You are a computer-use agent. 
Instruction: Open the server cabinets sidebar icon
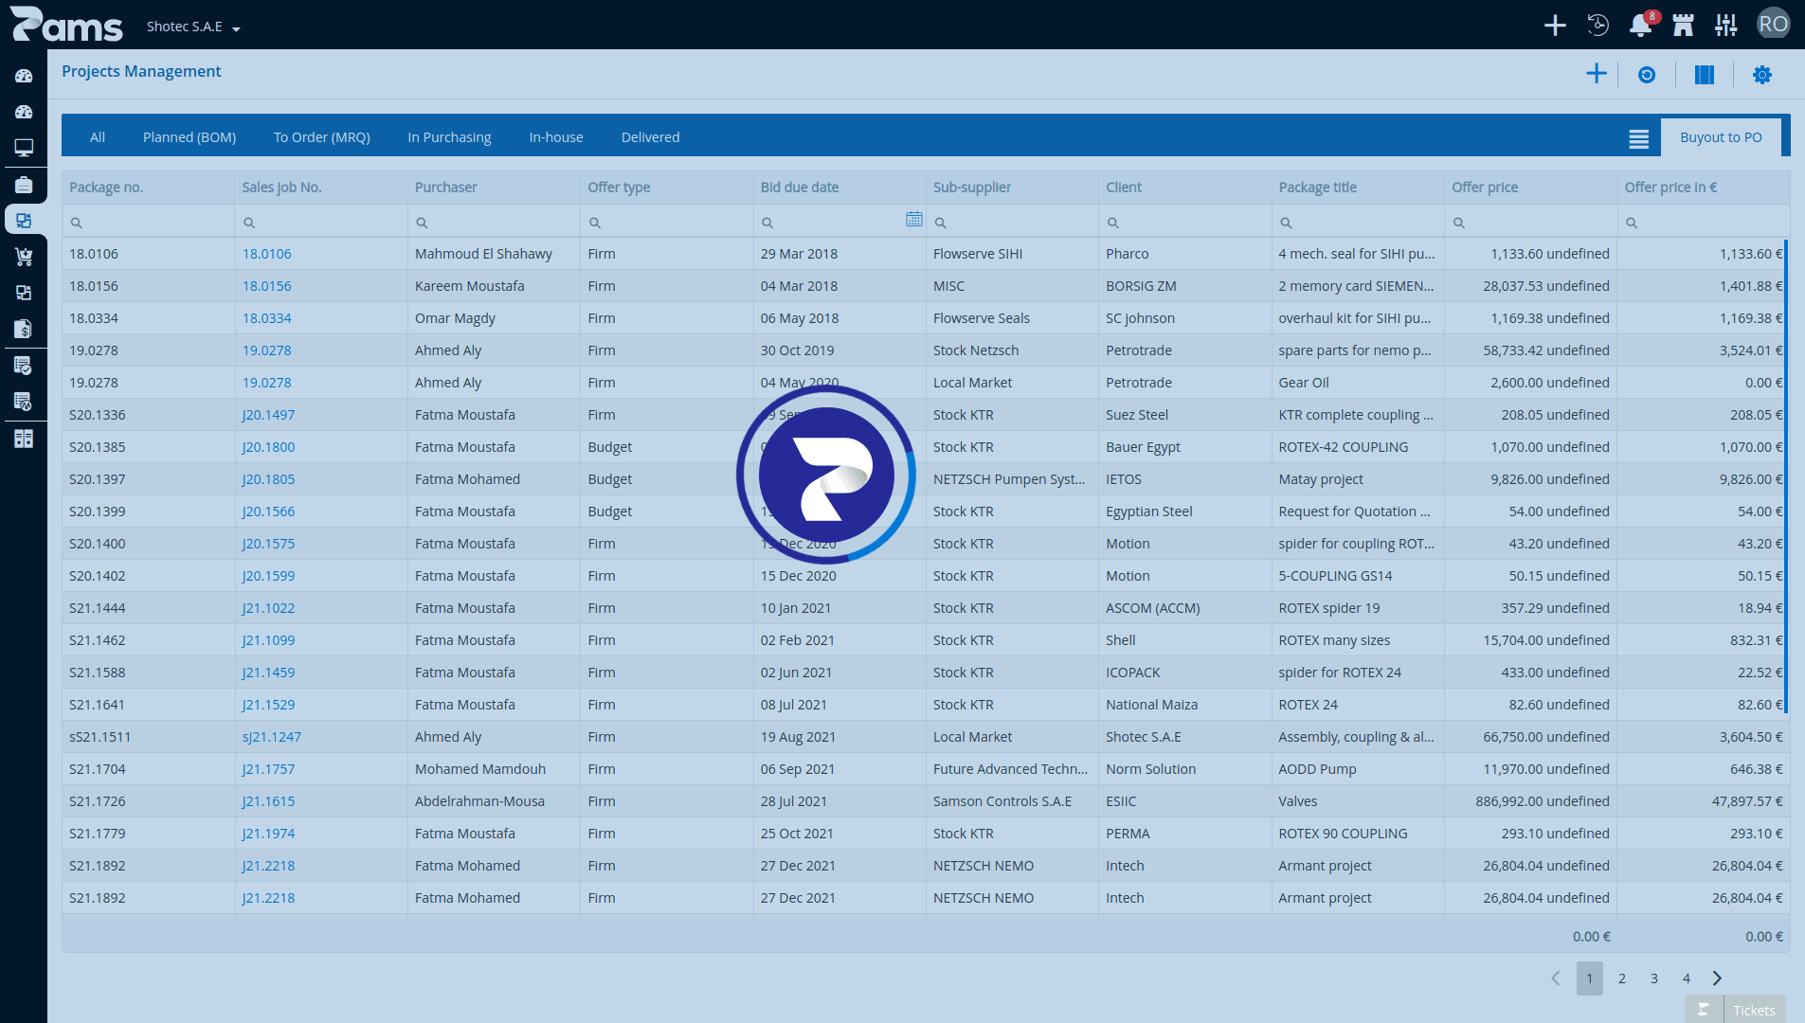(x=24, y=439)
